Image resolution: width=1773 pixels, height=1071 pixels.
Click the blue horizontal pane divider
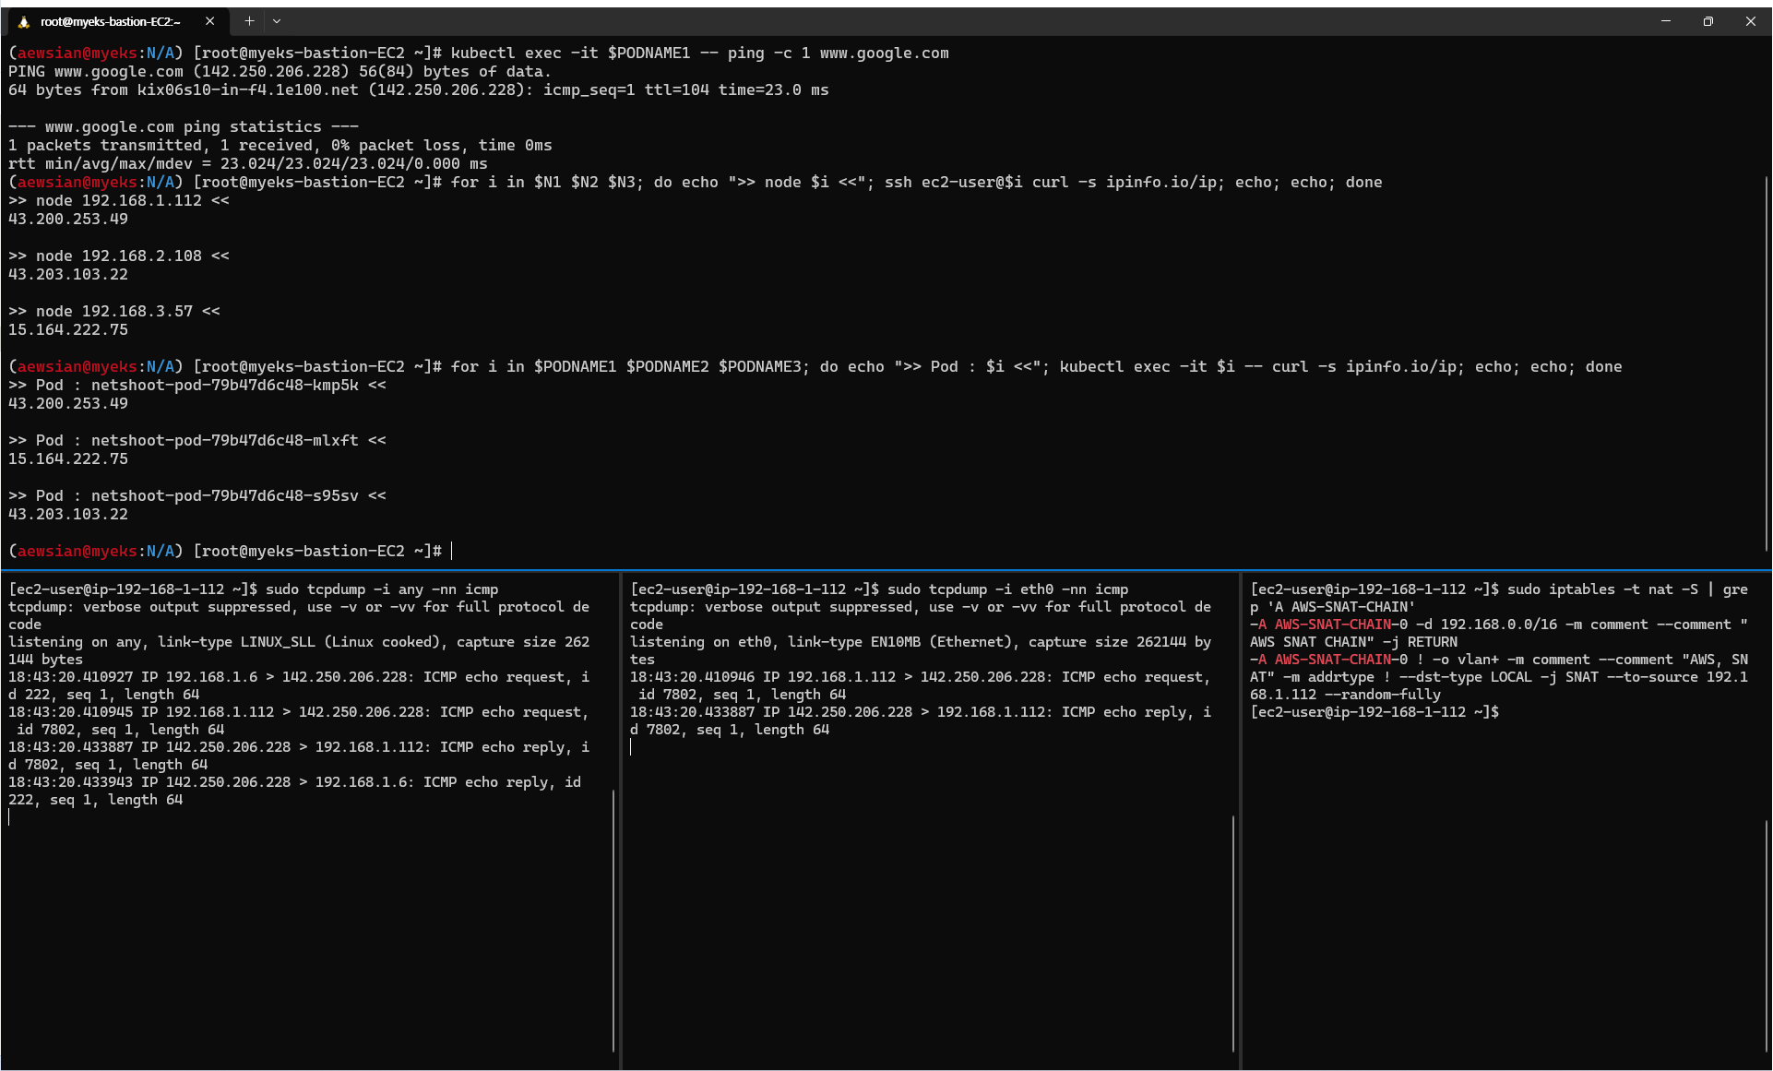coord(886,570)
